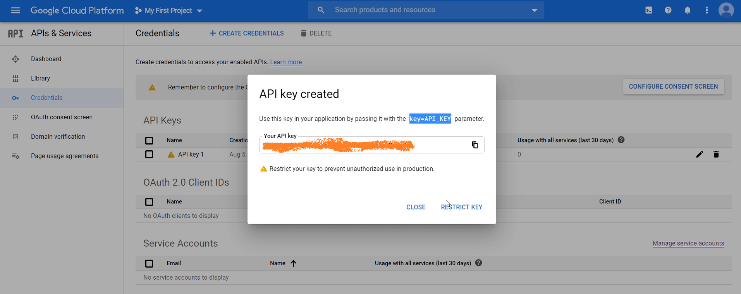Open API key 1 entry
The image size is (741, 294).
191,154
